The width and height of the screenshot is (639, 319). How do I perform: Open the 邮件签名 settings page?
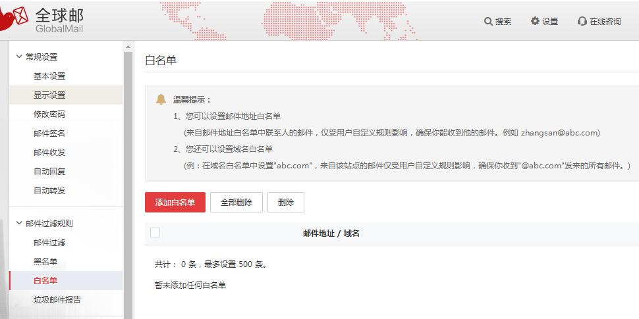coord(49,134)
